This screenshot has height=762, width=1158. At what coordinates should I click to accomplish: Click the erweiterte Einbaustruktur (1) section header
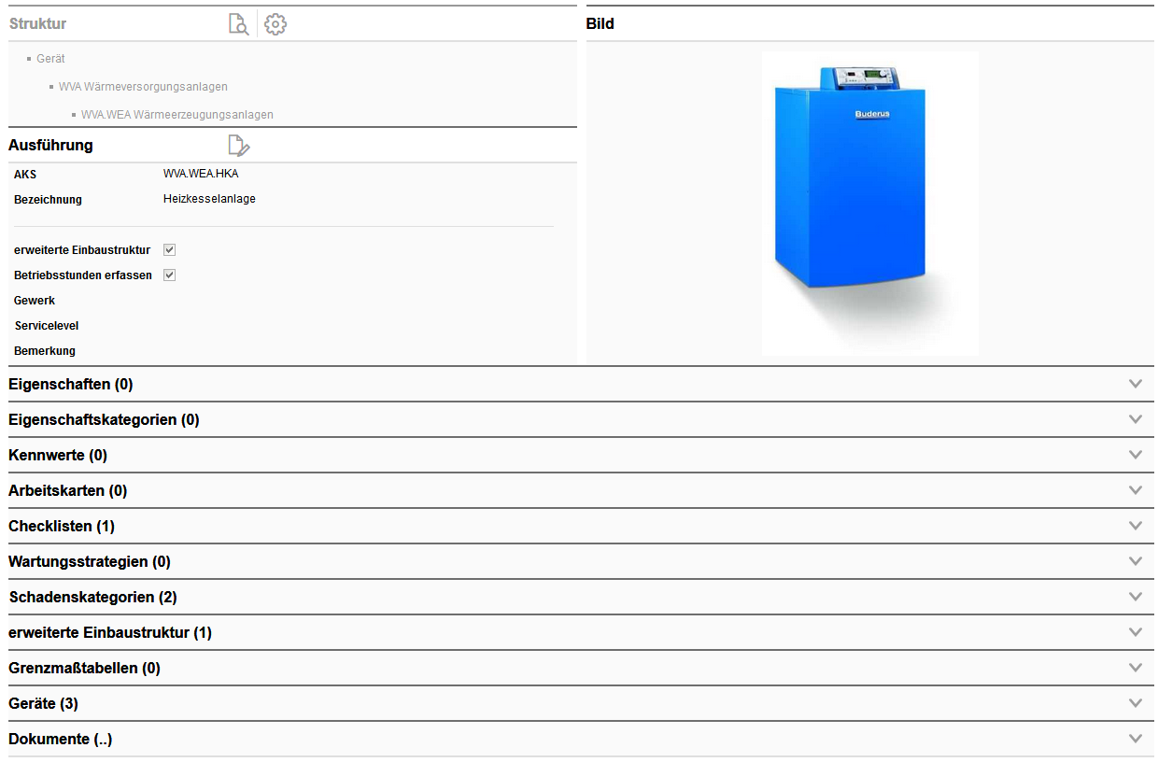tap(110, 633)
